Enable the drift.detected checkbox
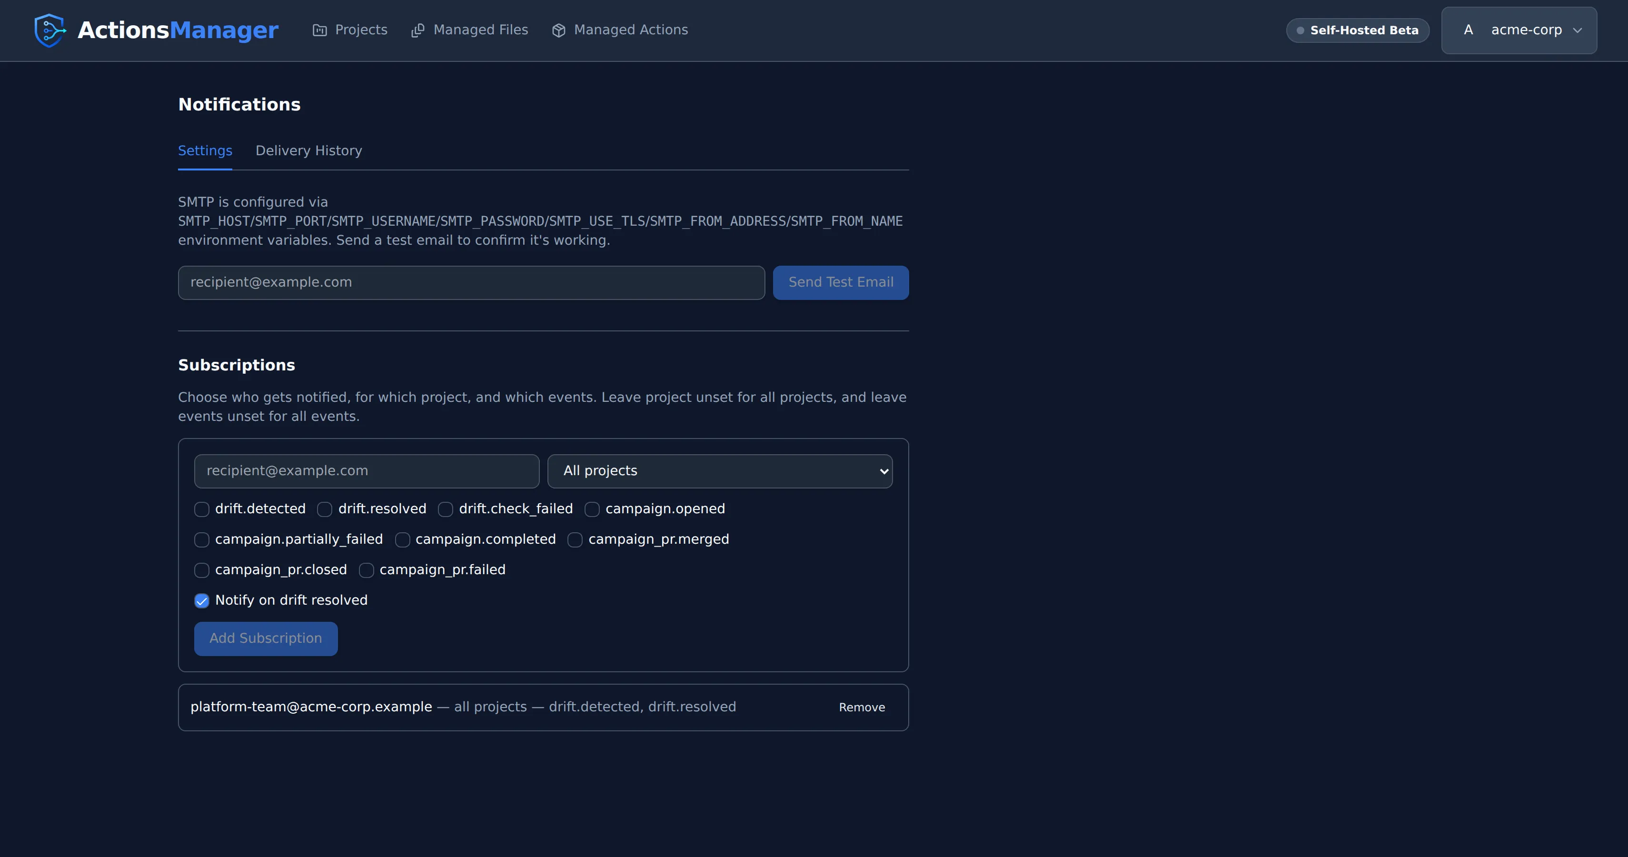Image resolution: width=1628 pixels, height=857 pixels. tap(202, 509)
